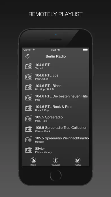Click radio icon beside 104.6 RTL Top 40

coord(29,66)
